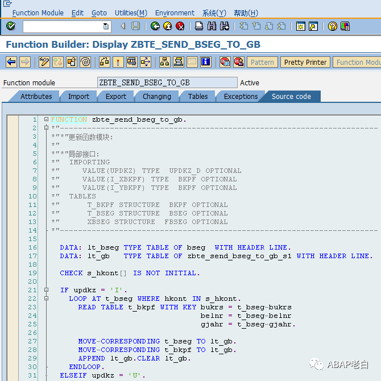Image resolution: width=381 pixels, height=381 pixels.
Task: Click the Find Next binoculars icon
Action: [x=224, y=26]
